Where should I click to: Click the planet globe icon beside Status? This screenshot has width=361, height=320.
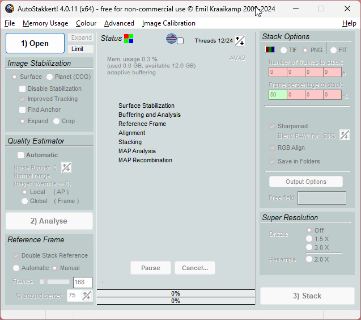click(x=172, y=39)
